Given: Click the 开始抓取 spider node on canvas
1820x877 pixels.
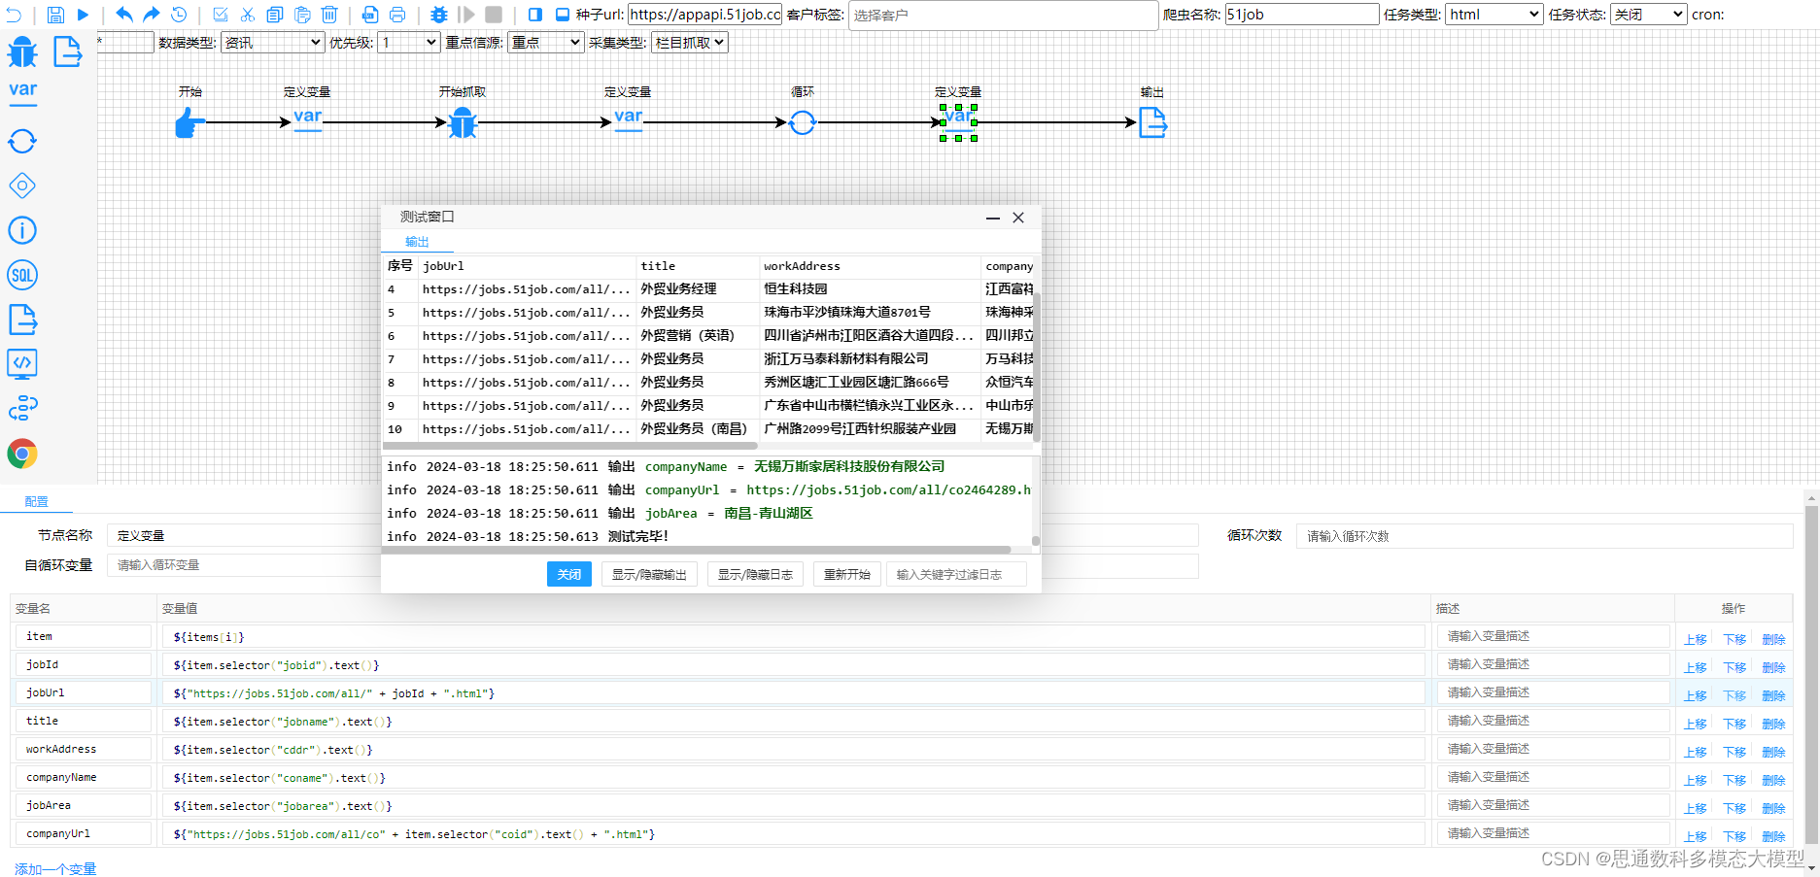Looking at the screenshot, I should 463,122.
